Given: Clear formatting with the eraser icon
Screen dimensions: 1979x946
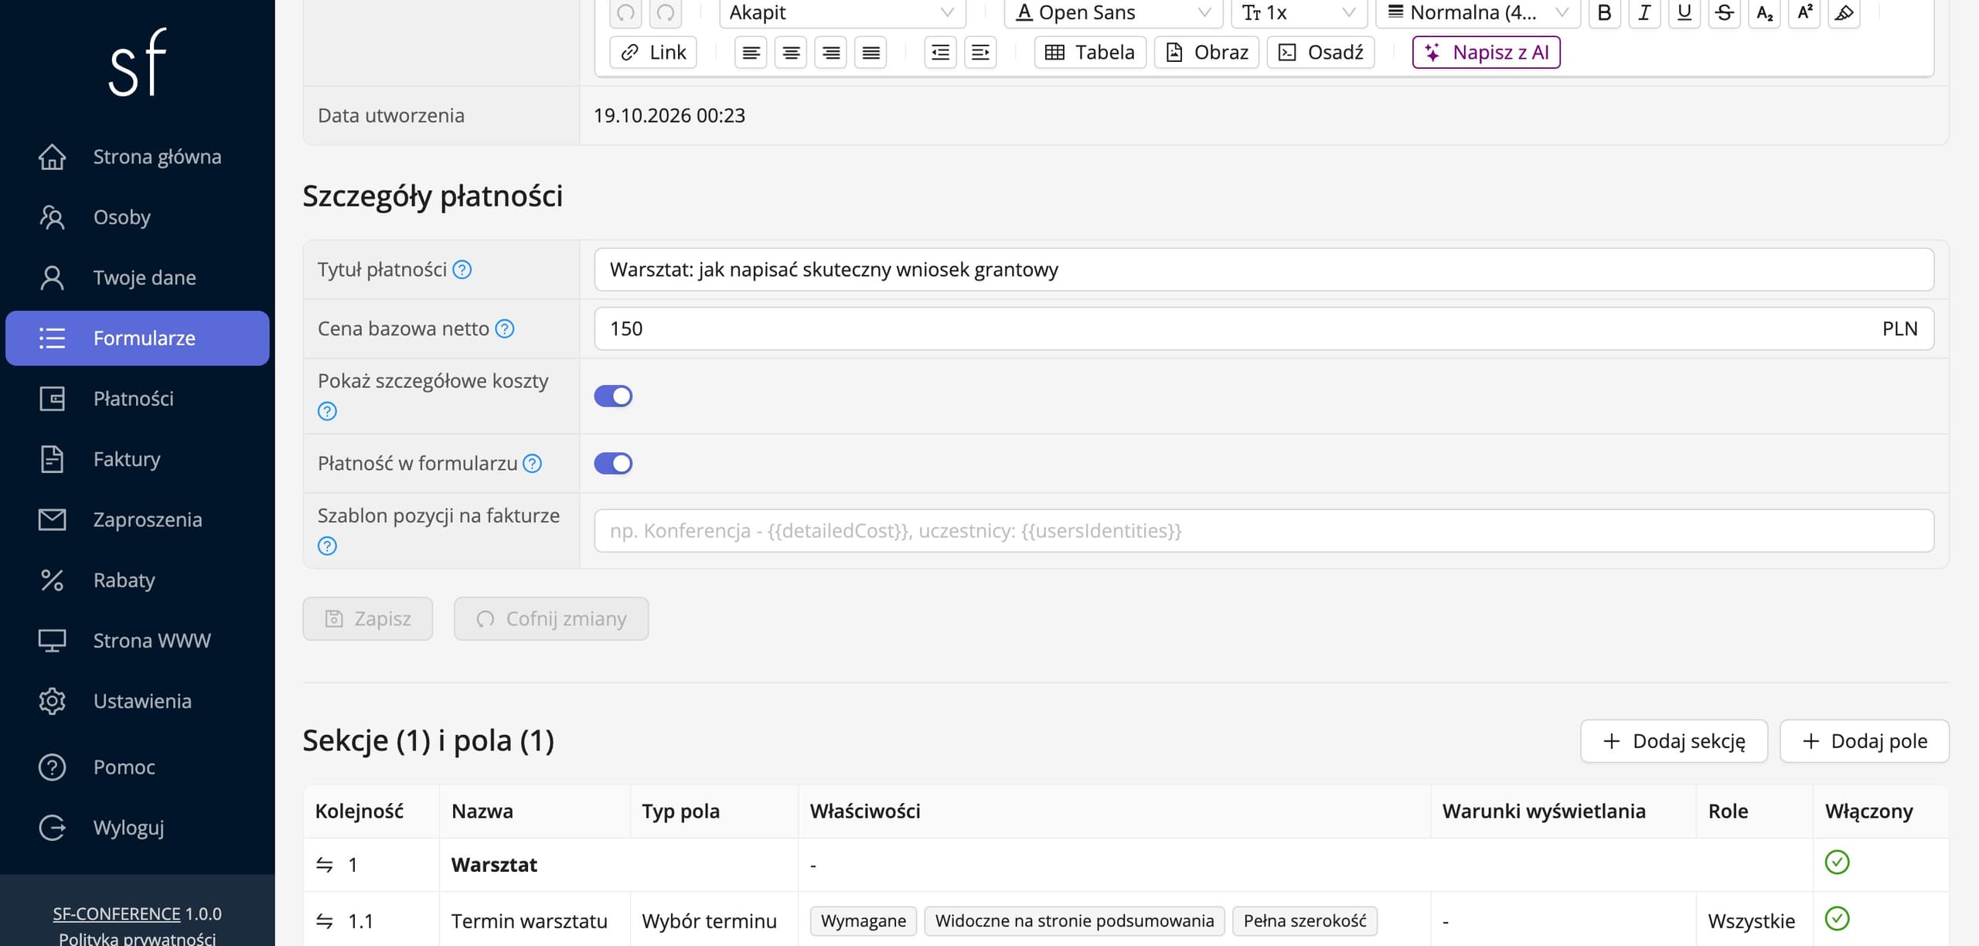Looking at the screenshot, I should pos(1844,12).
